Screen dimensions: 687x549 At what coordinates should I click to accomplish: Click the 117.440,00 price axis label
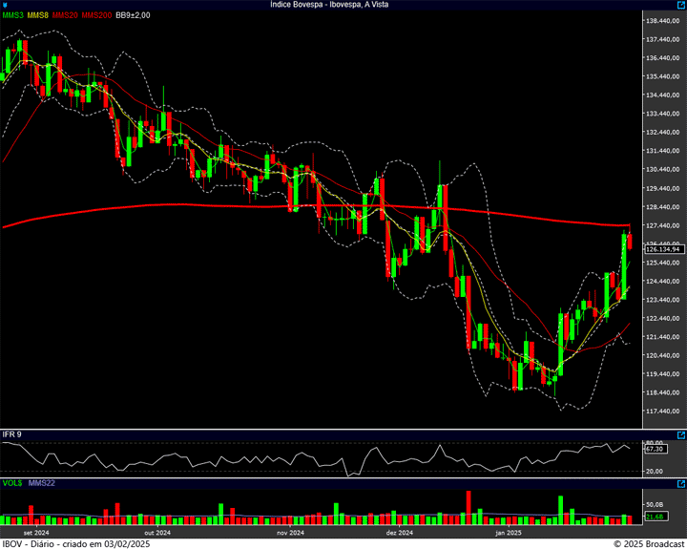[663, 412]
